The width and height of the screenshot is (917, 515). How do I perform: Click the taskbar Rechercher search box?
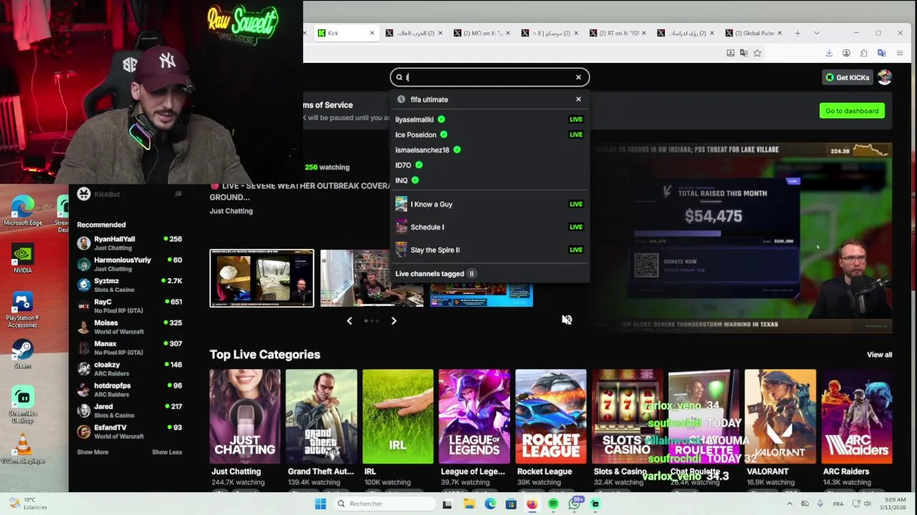[384, 504]
